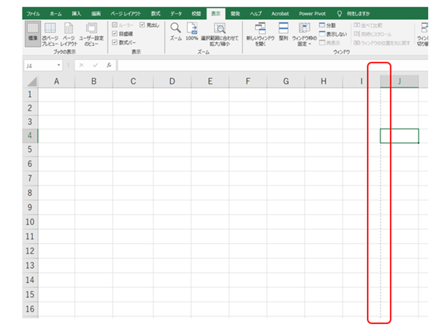Click the ズーム magnifier icon

coord(175,31)
